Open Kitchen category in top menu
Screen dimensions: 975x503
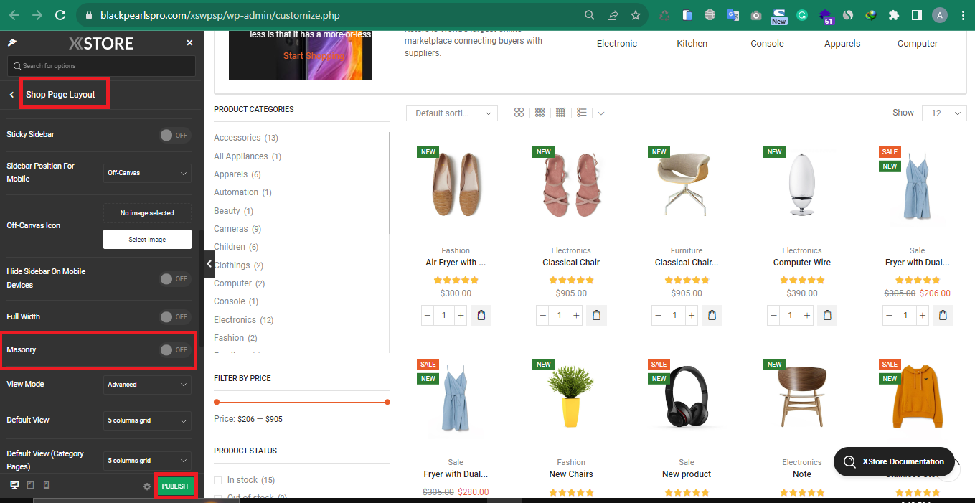[x=692, y=44]
